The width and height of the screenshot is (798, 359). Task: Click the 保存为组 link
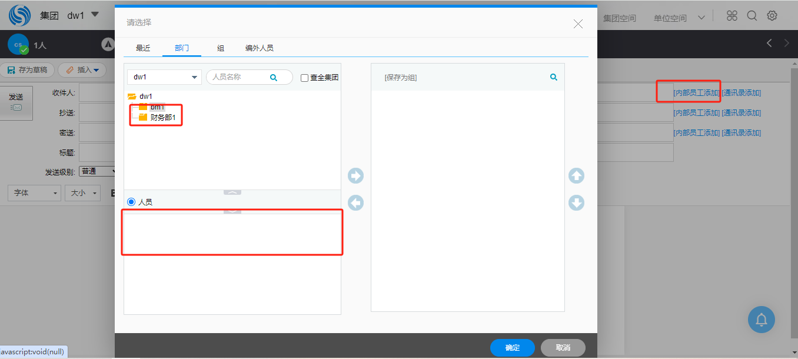(x=401, y=78)
